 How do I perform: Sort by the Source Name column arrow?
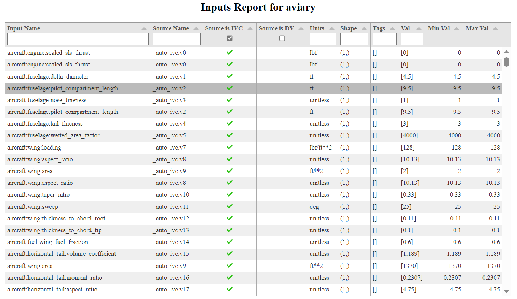[x=197, y=28]
